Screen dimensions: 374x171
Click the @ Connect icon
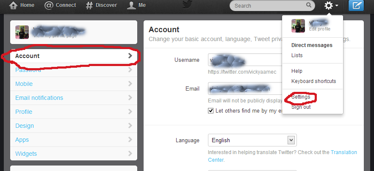click(x=49, y=5)
